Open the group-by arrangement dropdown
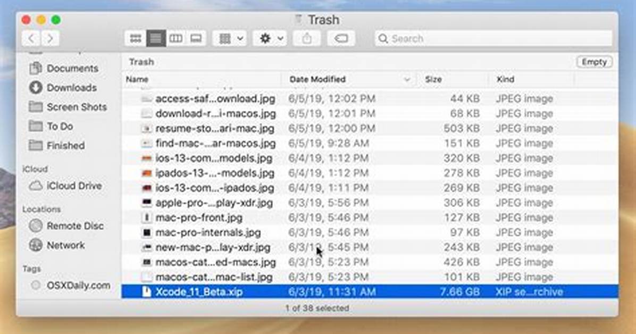This screenshot has width=636, height=334. [230, 38]
